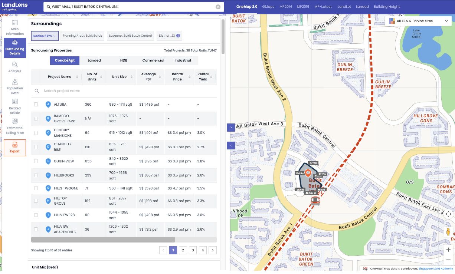Select the Building Height map layer
This screenshot has height=274, width=455.
coord(387,7)
